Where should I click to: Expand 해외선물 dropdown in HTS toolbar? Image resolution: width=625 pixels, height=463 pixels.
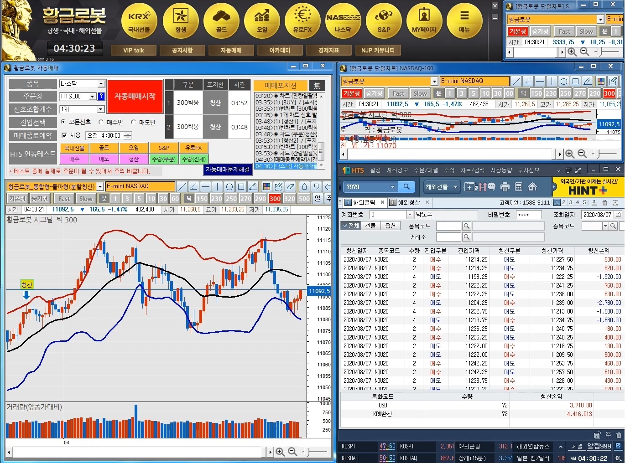[455, 187]
